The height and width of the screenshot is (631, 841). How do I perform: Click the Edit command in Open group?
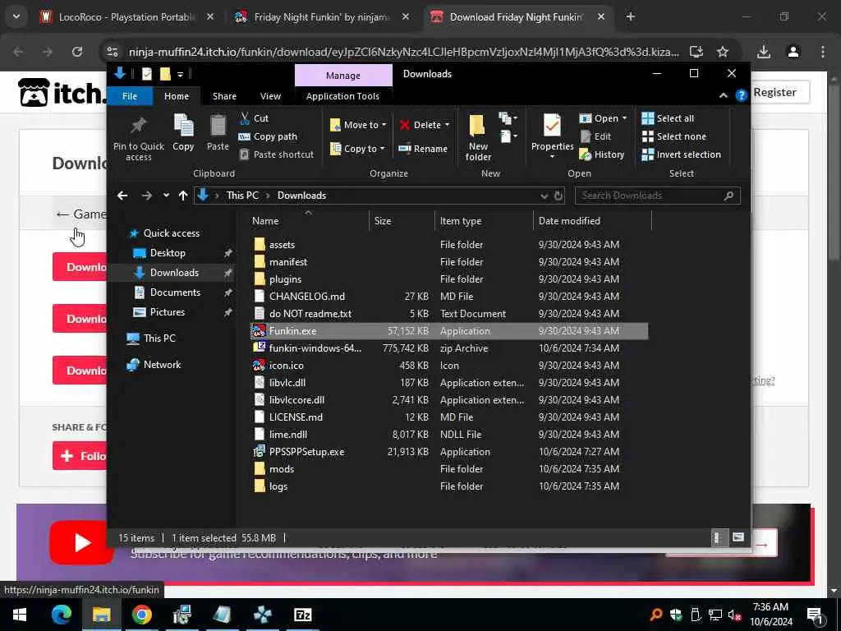[x=595, y=136]
